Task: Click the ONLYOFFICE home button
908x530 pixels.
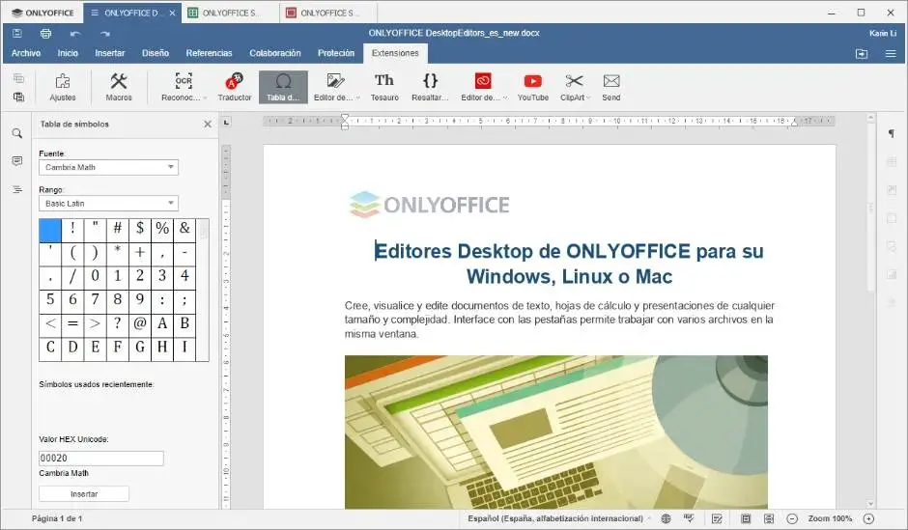Action: click(43, 13)
